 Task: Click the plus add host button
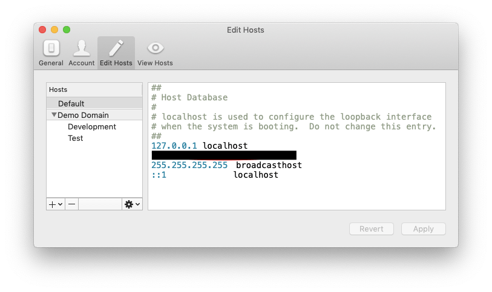[x=56, y=204]
